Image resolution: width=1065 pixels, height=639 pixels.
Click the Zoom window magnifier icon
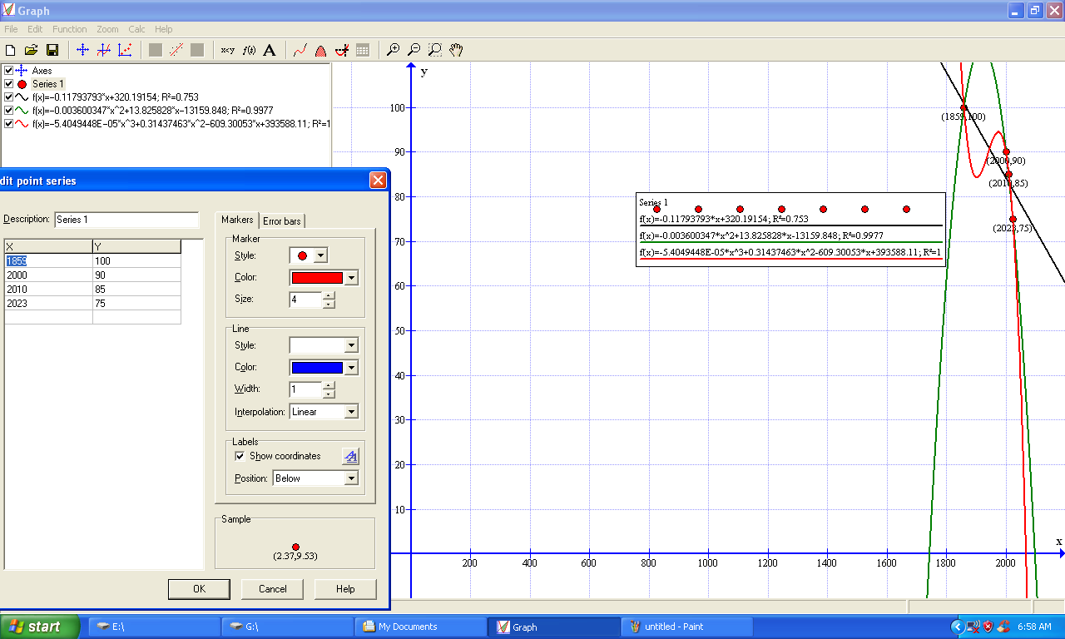(434, 50)
